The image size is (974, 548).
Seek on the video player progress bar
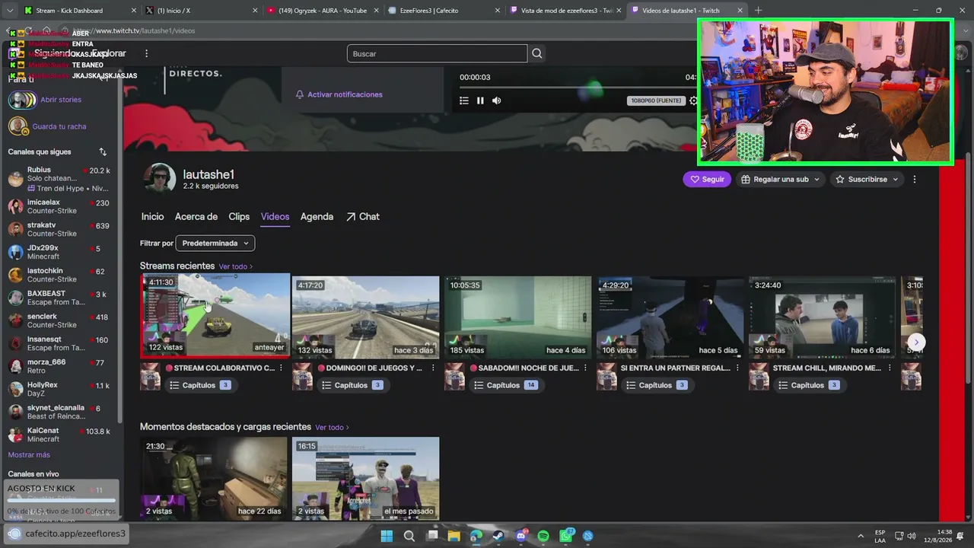pyautogui.click(x=577, y=88)
